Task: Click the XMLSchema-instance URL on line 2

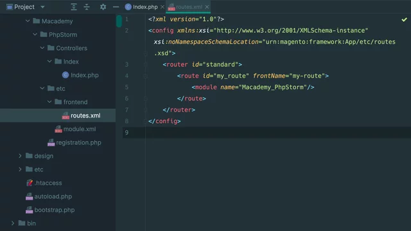Action: (291, 31)
